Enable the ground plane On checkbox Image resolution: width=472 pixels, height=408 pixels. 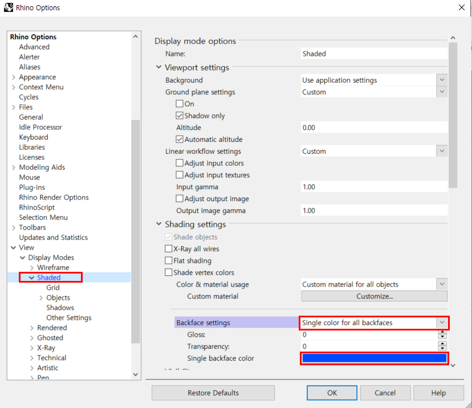[x=180, y=104]
